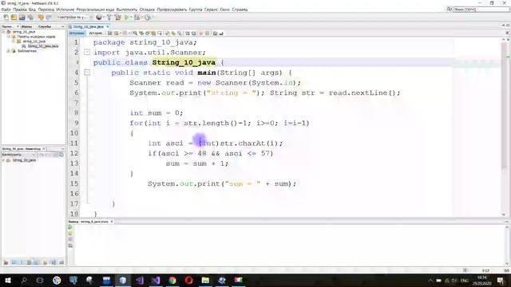Select the String_10_java.java editor tab

pos(88,26)
